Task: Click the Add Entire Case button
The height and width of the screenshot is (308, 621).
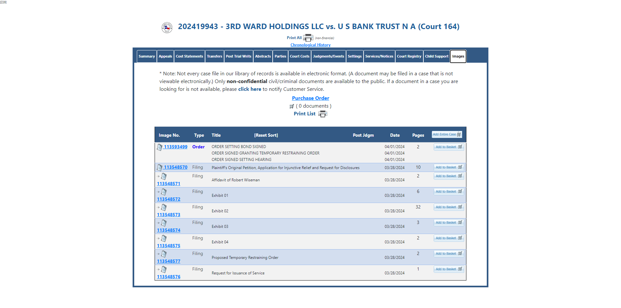Action: tap(447, 134)
